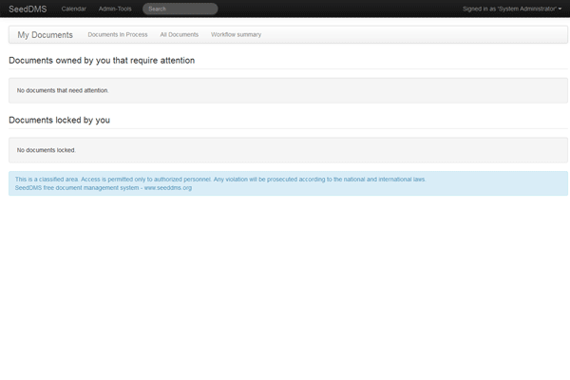This screenshot has height=380, width=570.
Task: Open the Calendar page
Action: pos(73,9)
